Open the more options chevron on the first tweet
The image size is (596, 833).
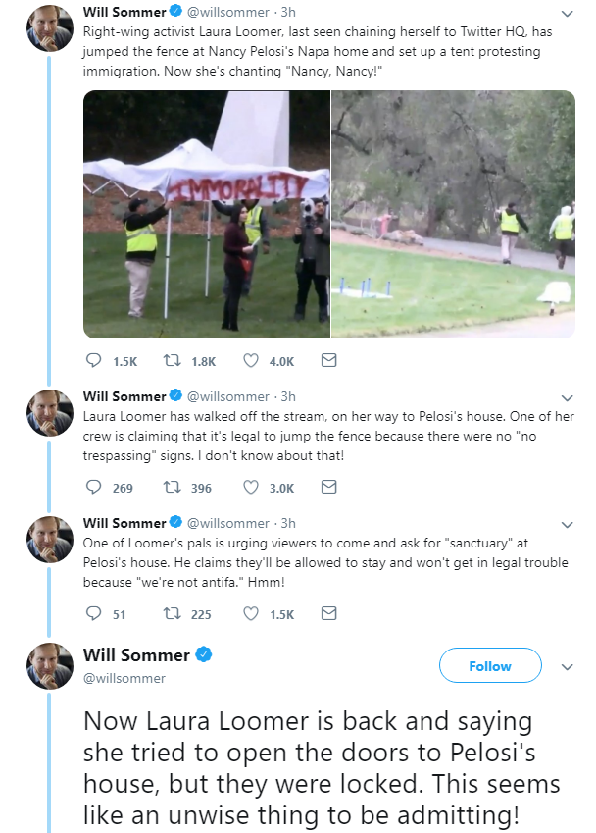point(567,14)
